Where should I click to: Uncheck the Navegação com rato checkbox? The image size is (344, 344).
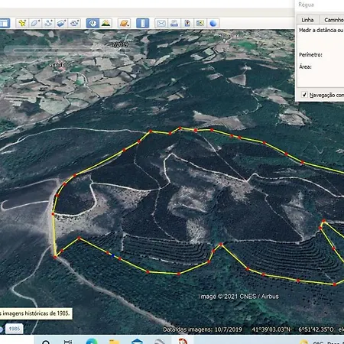pos(304,95)
